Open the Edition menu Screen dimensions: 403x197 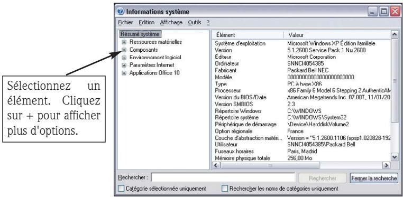click(146, 23)
